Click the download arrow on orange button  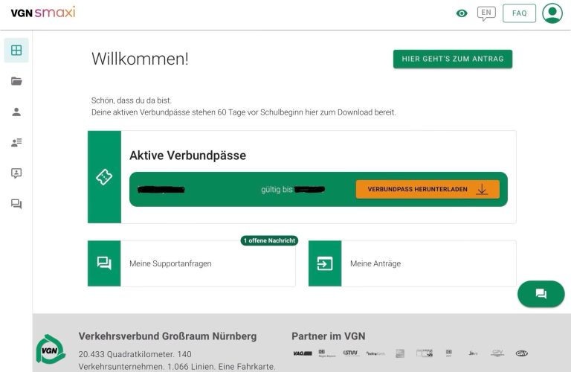pos(482,190)
